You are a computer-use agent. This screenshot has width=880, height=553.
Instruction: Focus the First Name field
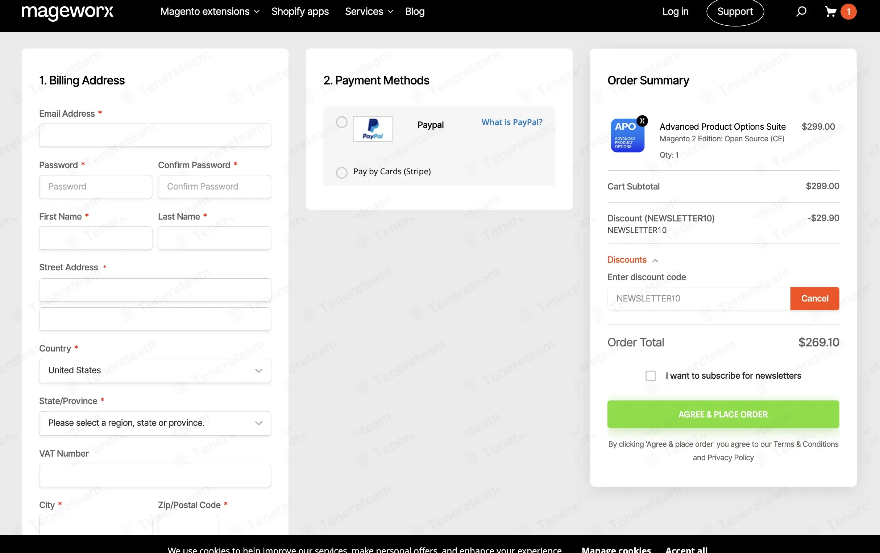coord(95,238)
